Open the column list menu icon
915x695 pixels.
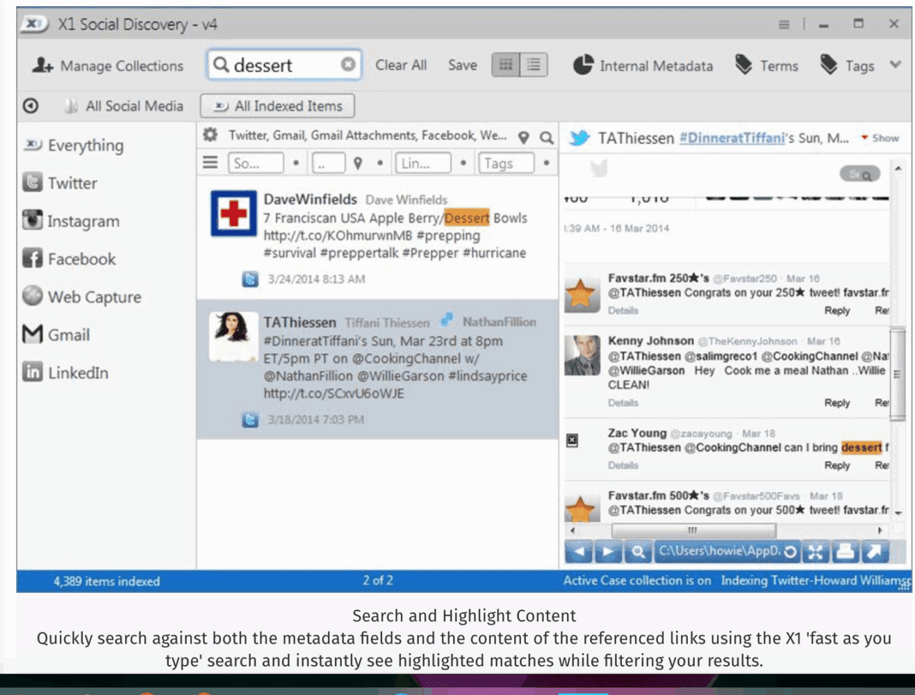click(211, 163)
